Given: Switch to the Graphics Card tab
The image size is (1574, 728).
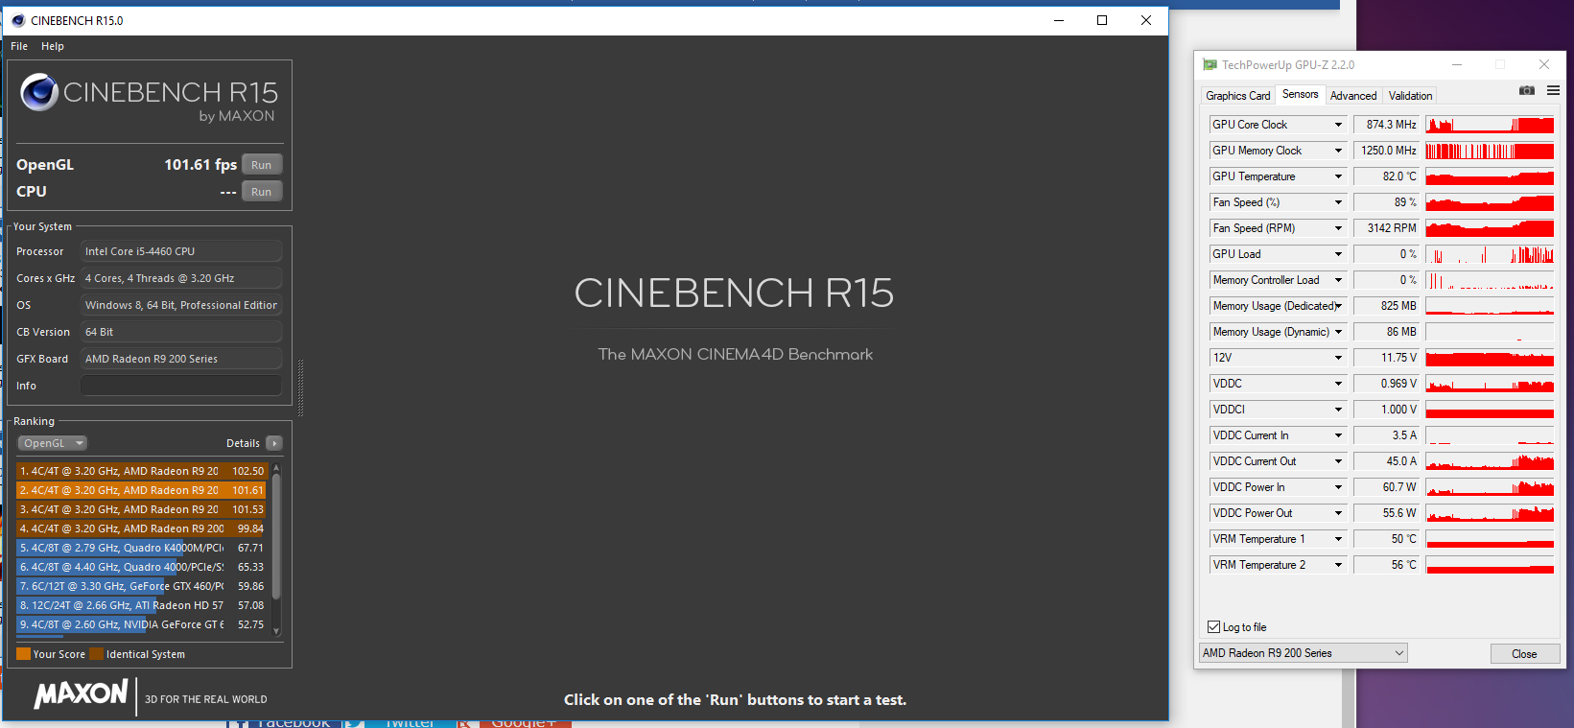Looking at the screenshot, I should 1237,96.
